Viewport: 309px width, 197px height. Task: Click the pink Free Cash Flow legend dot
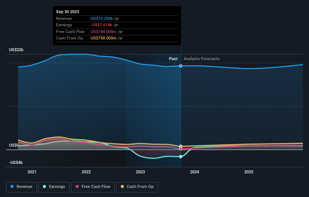click(x=77, y=186)
